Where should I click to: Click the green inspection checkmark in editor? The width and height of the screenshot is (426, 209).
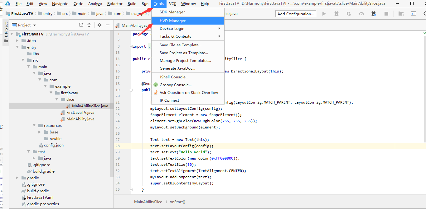[x=424, y=33]
